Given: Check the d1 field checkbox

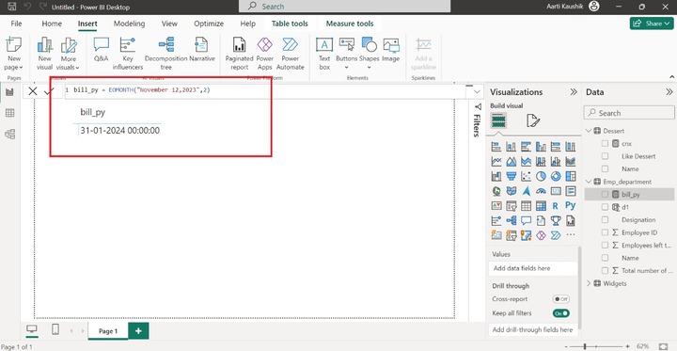Looking at the screenshot, I should click(x=605, y=207).
